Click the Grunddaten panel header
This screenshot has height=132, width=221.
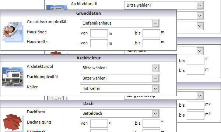[x=88, y=13]
